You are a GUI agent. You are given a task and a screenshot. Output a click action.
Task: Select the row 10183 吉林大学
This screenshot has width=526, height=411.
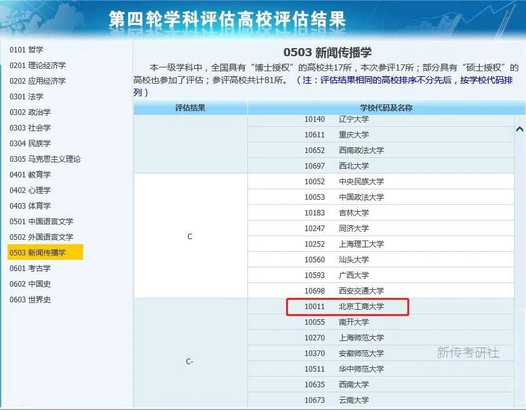[380, 213]
